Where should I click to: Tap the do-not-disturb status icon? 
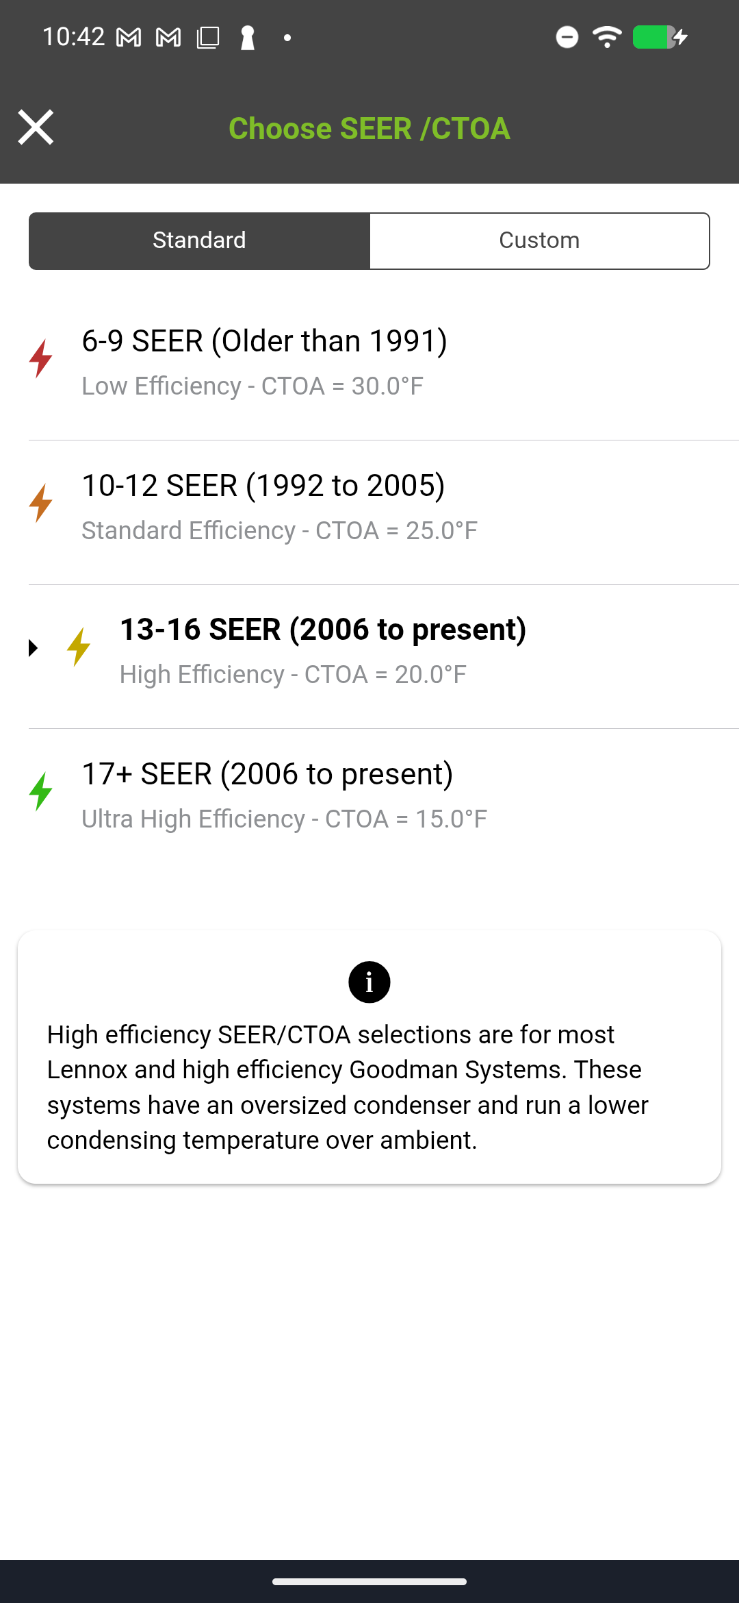pos(567,37)
